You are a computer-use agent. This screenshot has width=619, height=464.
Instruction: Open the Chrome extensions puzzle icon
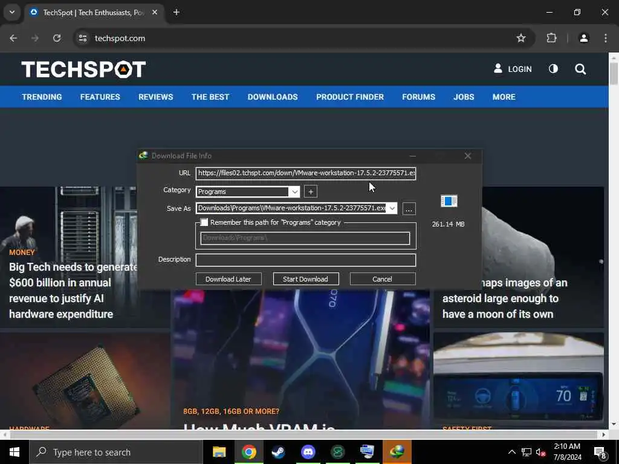[551, 38]
